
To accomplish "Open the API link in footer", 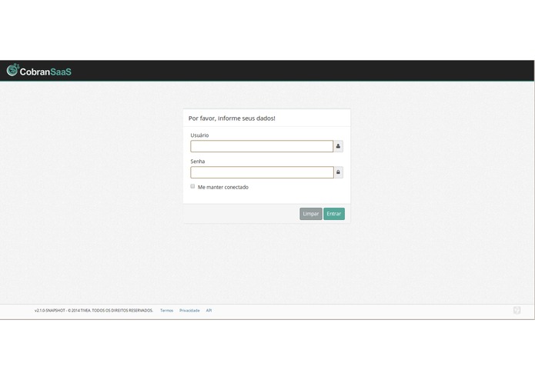I will [209, 311].
